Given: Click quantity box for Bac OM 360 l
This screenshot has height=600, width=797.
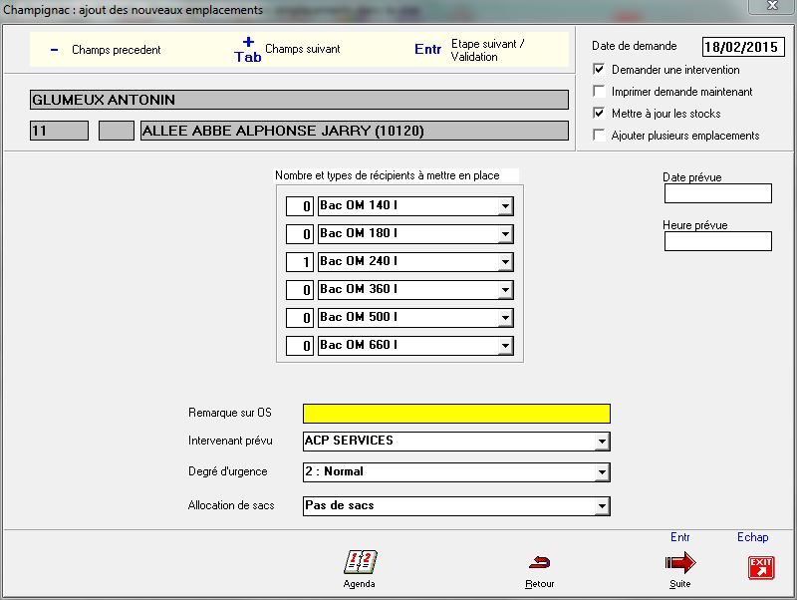Looking at the screenshot, I should (x=300, y=290).
